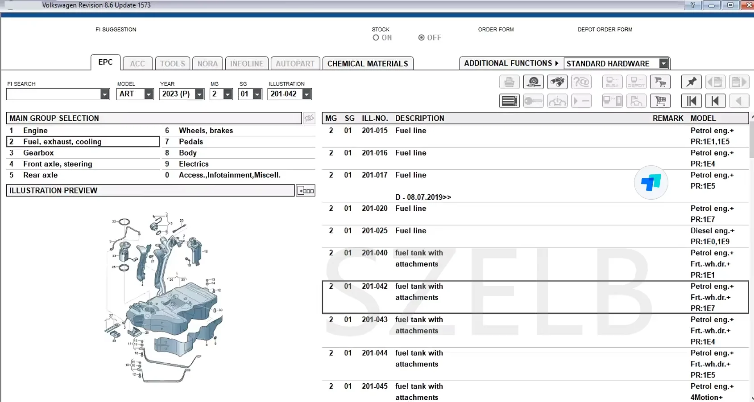Click the pushpin icon in toolbar
This screenshot has height=402, width=754.
point(691,82)
